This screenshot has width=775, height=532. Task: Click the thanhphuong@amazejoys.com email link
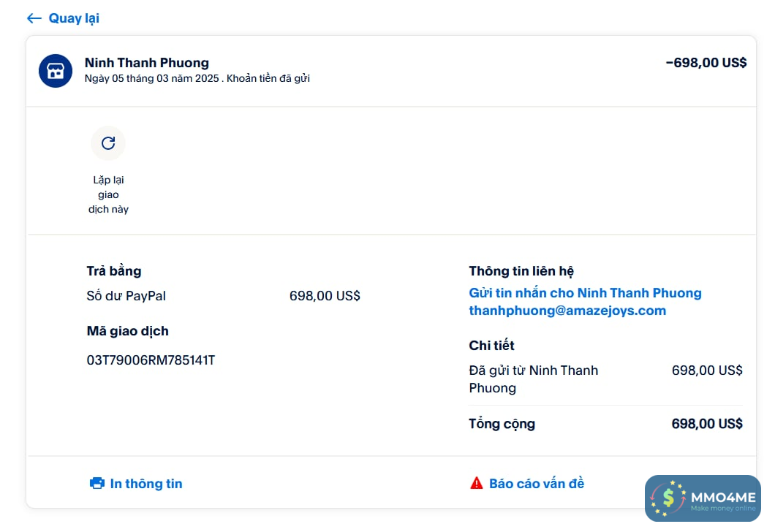[567, 311]
